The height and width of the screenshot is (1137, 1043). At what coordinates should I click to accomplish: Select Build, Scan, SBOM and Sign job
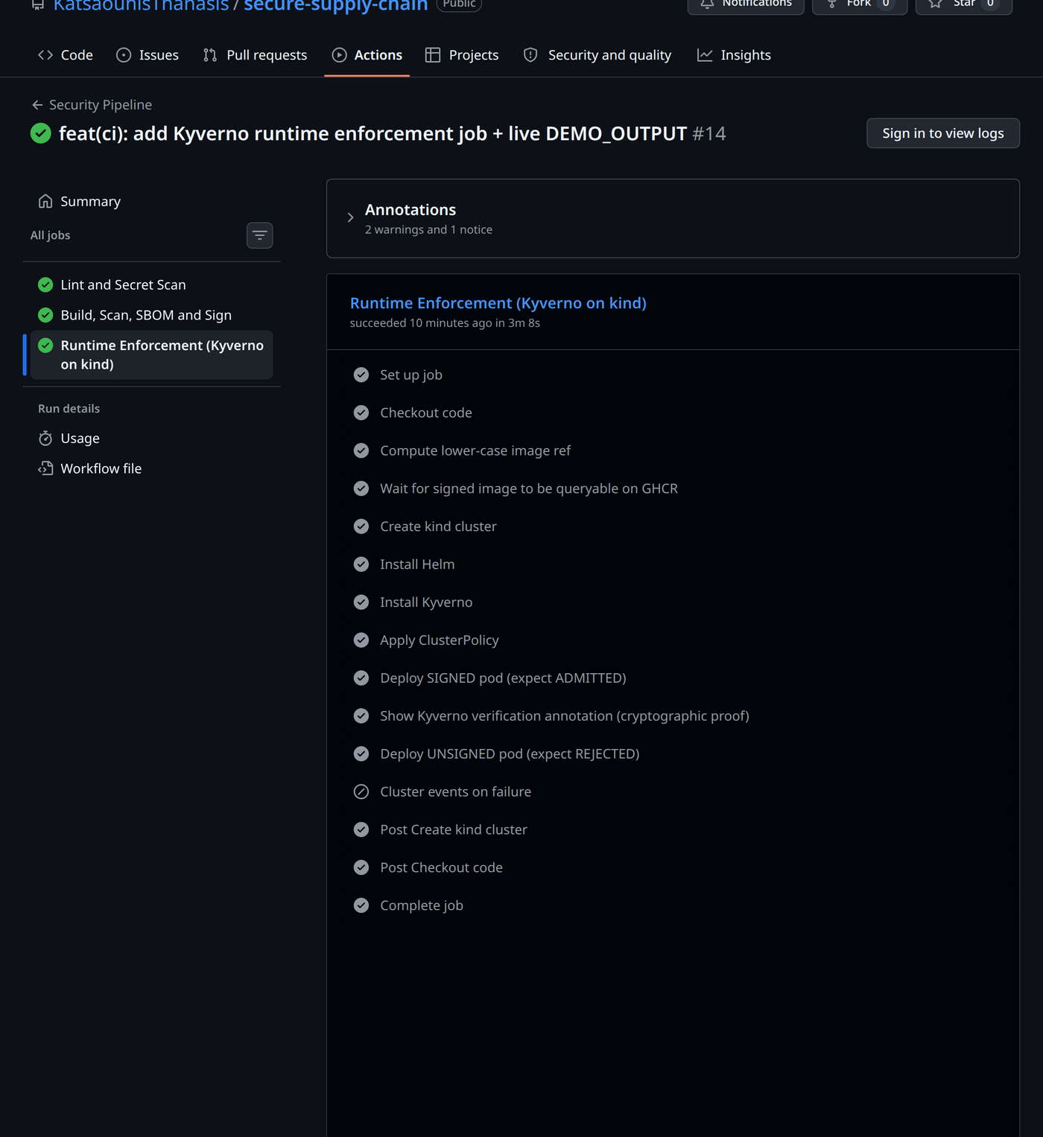[x=152, y=315]
